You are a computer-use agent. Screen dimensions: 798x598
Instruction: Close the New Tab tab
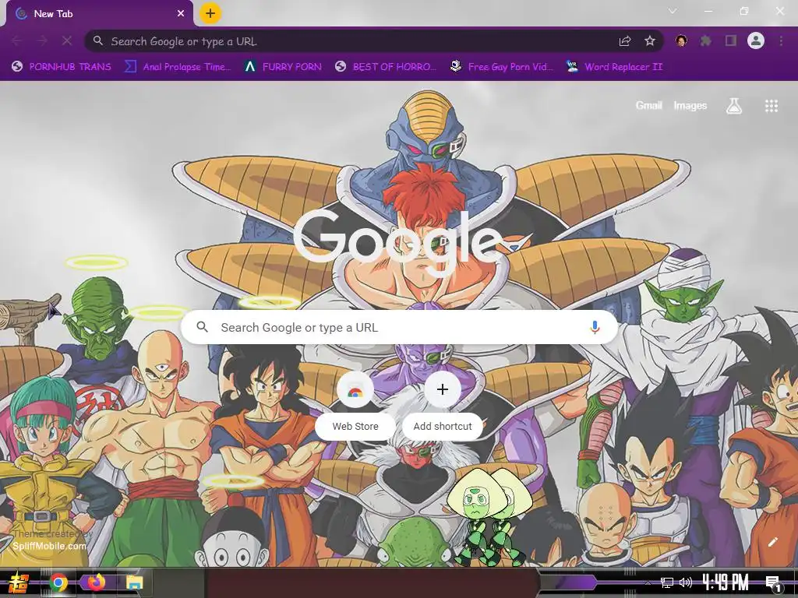pos(181,14)
